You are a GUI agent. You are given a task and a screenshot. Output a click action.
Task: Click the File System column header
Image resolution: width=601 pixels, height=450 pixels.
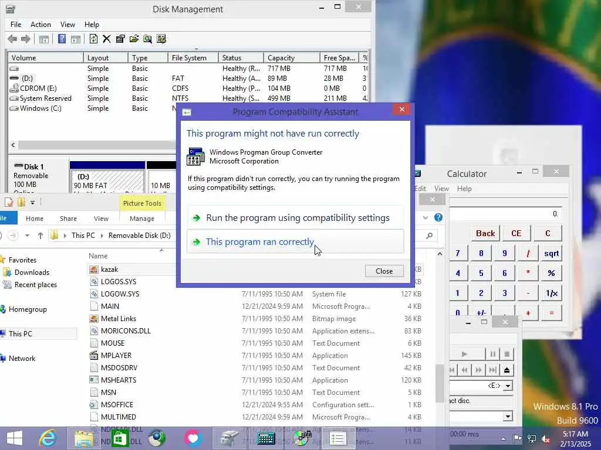[193, 58]
